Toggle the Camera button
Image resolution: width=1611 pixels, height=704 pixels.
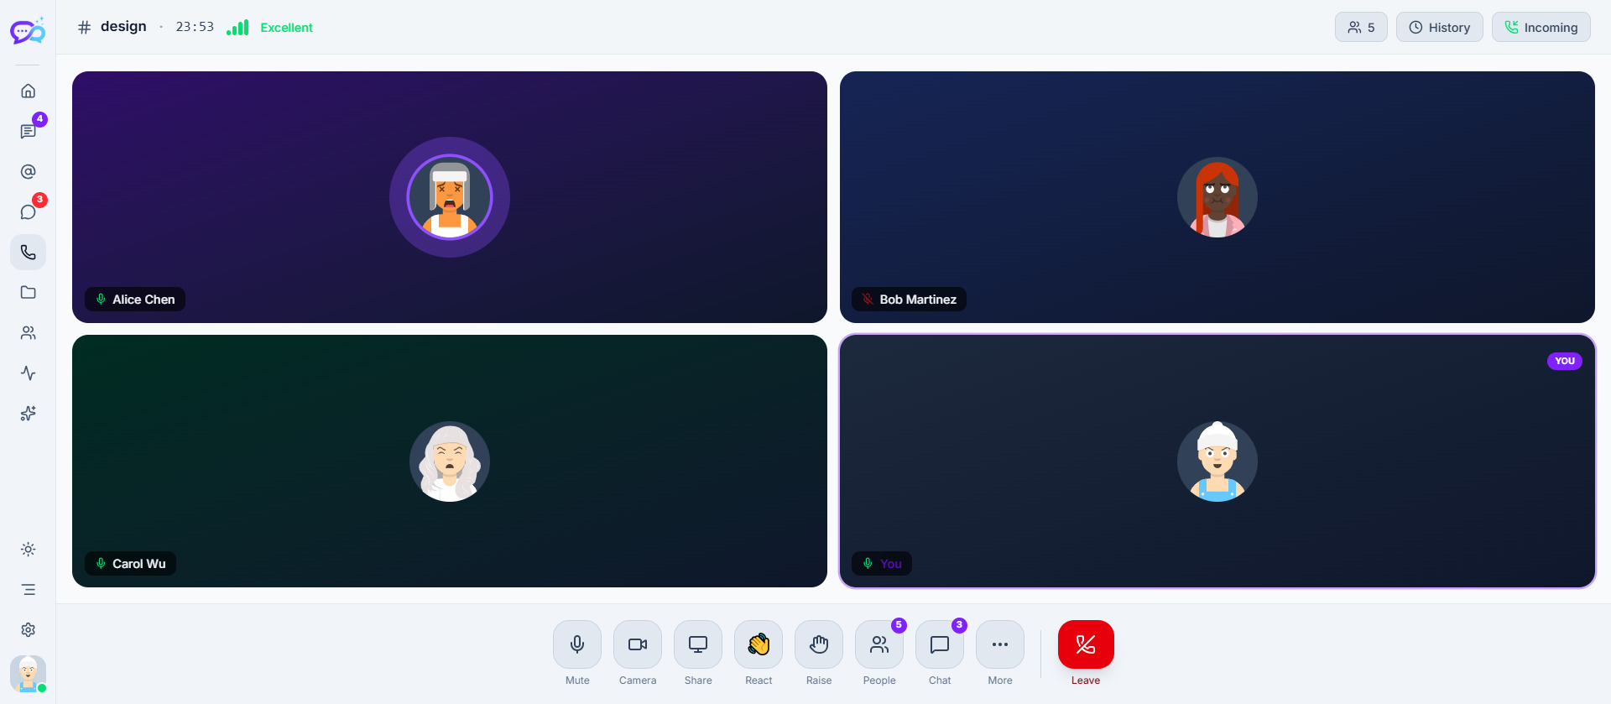(x=638, y=644)
